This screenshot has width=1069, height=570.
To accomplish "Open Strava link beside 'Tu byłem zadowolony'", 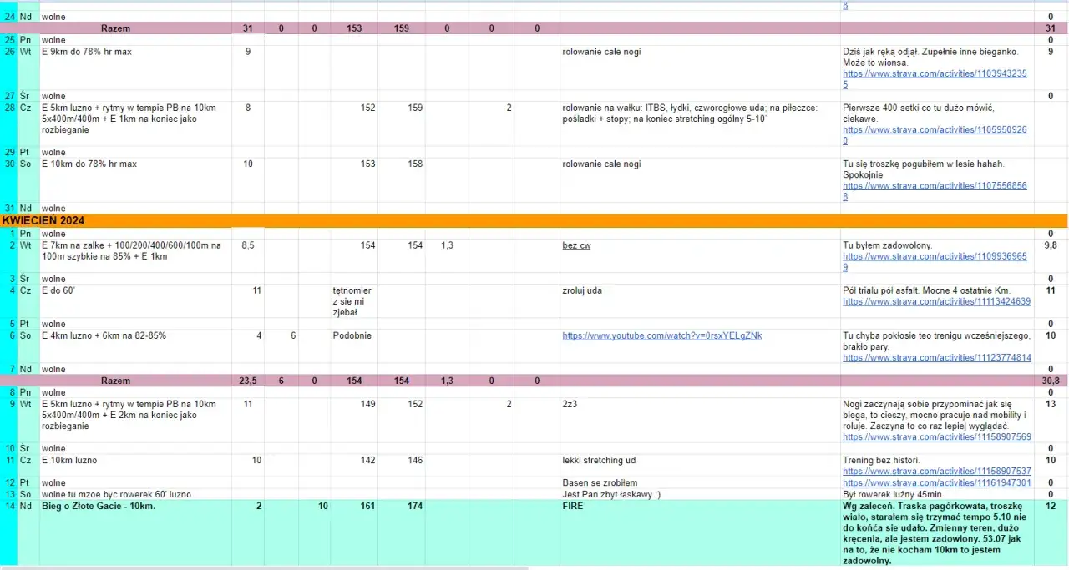I will pos(935,262).
